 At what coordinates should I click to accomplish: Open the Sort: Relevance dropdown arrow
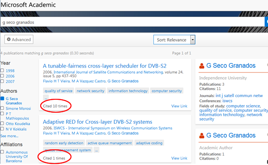(x=193, y=40)
